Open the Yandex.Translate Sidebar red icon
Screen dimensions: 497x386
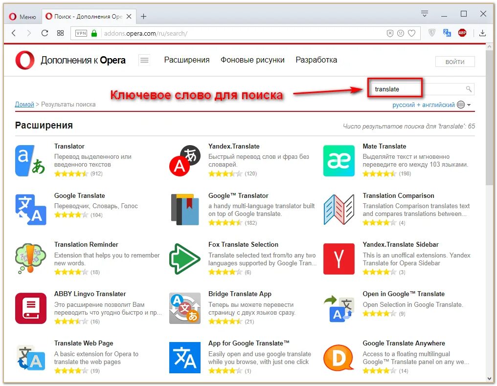339,258
